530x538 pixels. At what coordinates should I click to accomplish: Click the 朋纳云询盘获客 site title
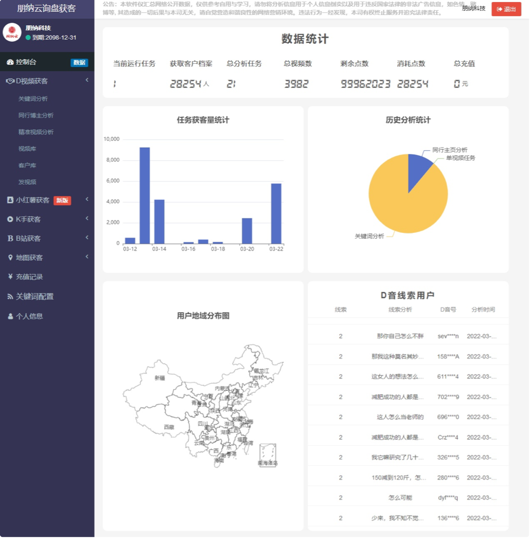coord(47,8)
